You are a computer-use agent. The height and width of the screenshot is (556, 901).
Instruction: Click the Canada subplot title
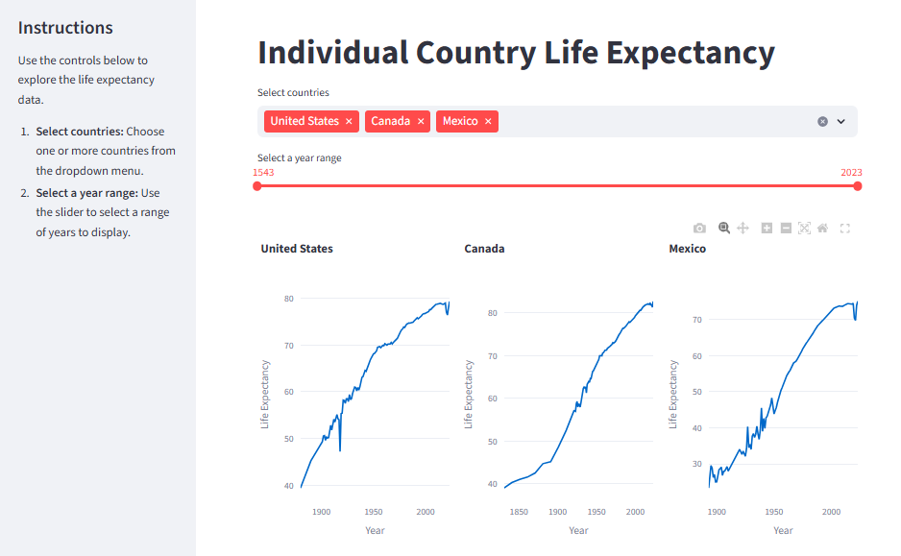(x=484, y=249)
